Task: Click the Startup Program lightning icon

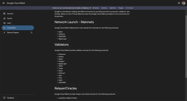Action: click(x=4, y=32)
